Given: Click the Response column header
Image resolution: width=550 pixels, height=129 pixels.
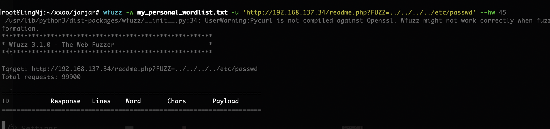Looking at the screenshot, I should pyautogui.click(x=65, y=101).
